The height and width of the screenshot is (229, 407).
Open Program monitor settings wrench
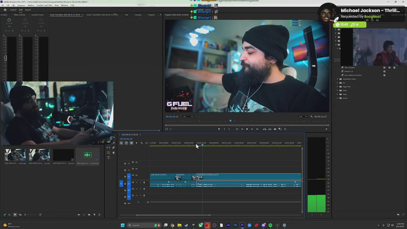click(x=311, y=116)
